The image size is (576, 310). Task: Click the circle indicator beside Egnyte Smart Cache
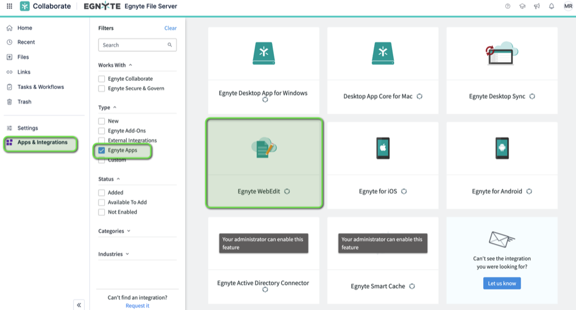[x=412, y=286]
